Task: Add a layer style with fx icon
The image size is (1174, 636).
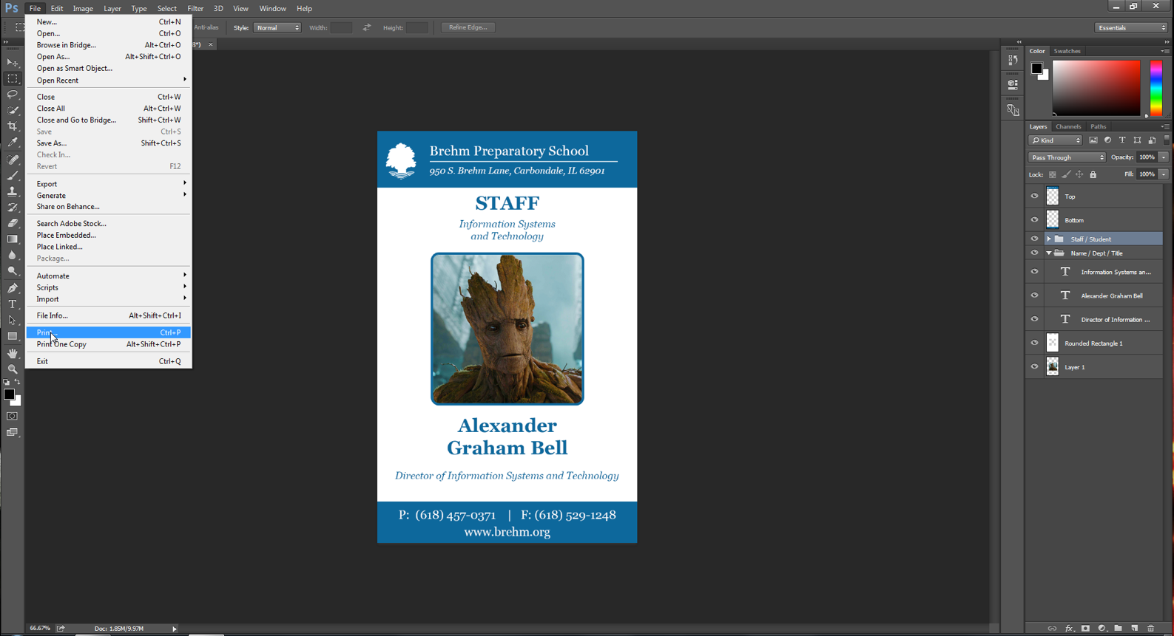Action: (x=1069, y=629)
